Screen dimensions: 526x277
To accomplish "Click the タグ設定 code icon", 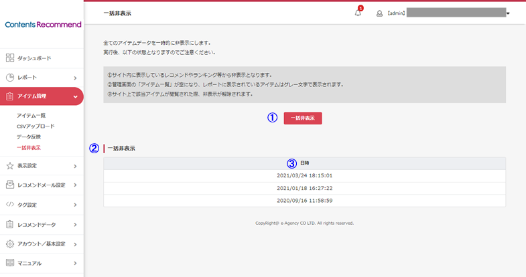I will tap(10, 204).
